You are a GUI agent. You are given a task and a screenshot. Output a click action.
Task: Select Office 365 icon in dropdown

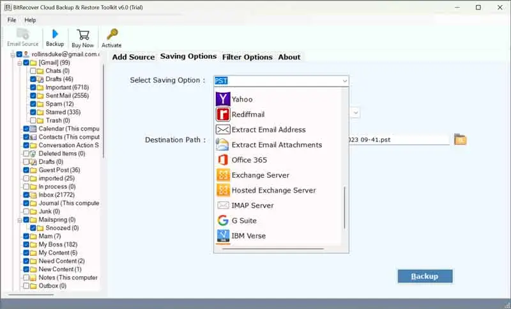[223, 160]
